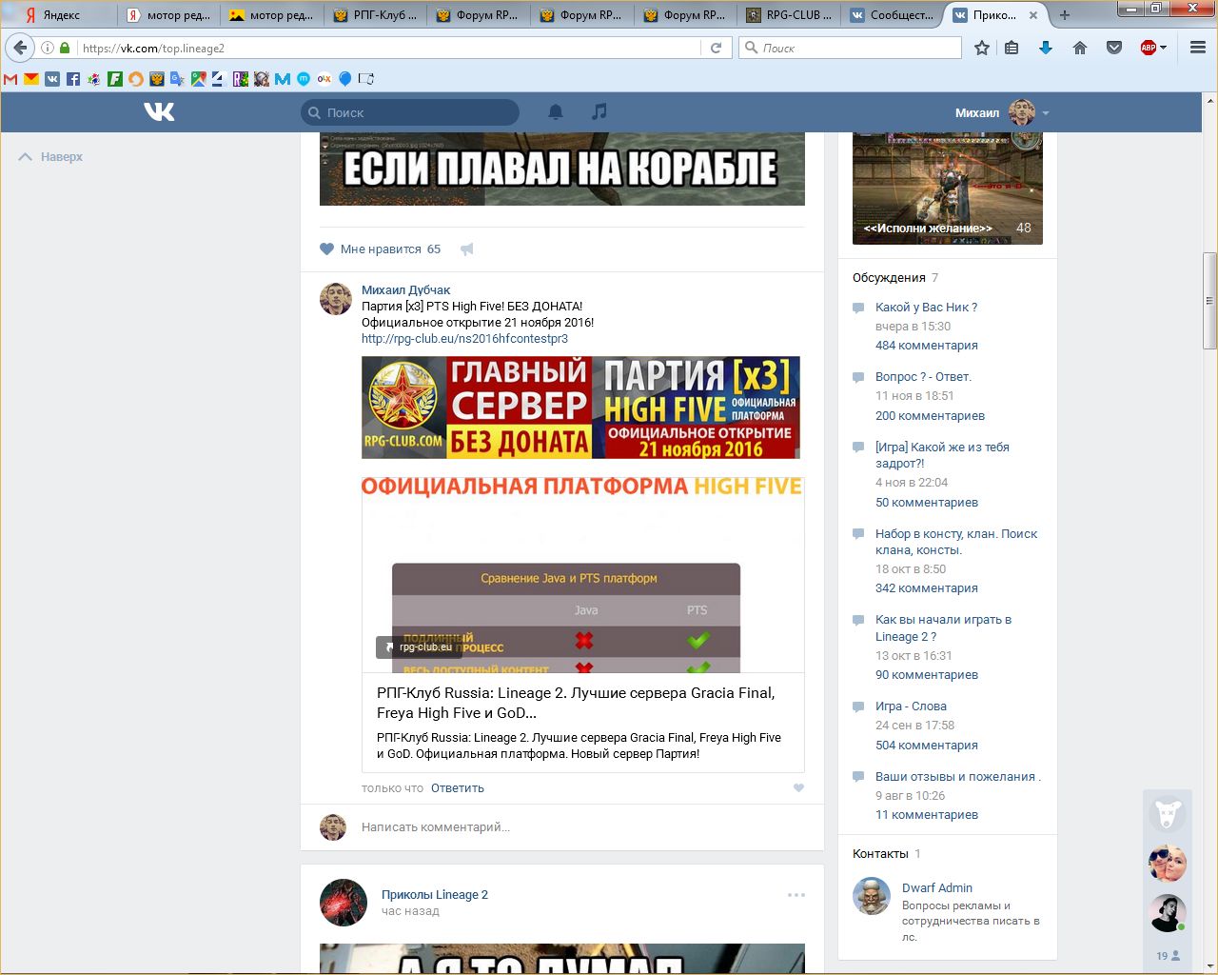Share the post via megaphone icon
This screenshot has width=1218, height=975.
coord(467,249)
